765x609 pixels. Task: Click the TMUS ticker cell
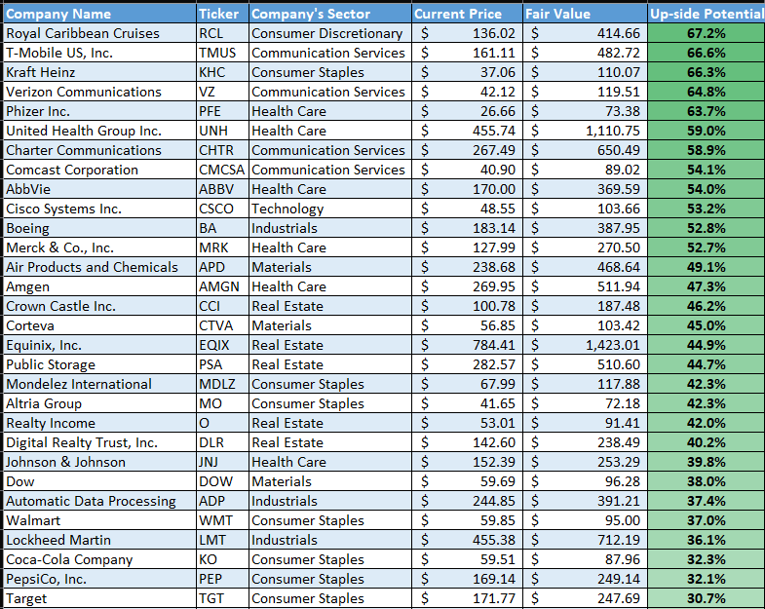(222, 53)
